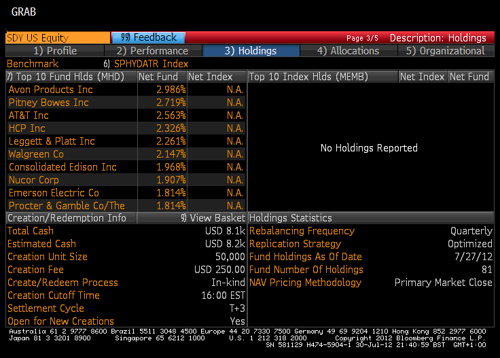Click the Fund Holdings As Of Date label
Viewport: 500px width, 358px height.
tap(306, 257)
